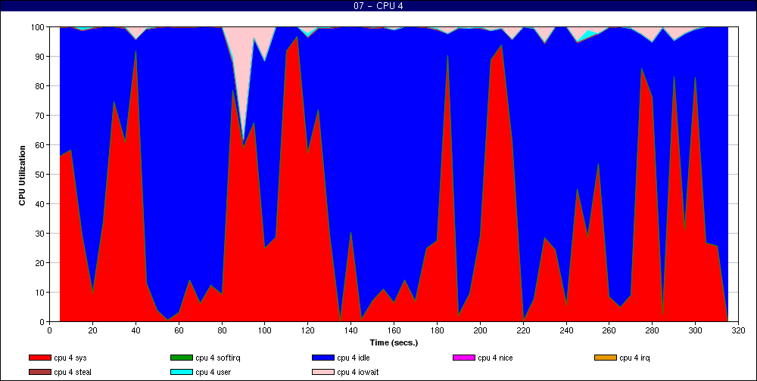The width and height of the screenshot is (757, 381).
Task: Click the green cpu 4 softirq legend swatch
Action: (x=182, y=358)
